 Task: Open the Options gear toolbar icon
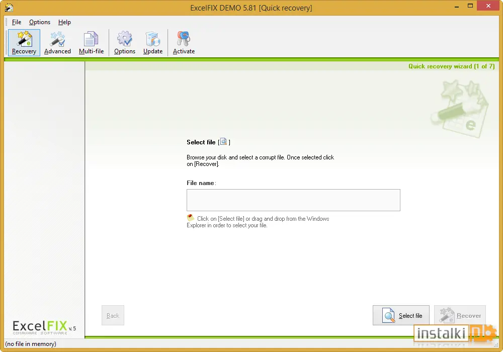124,43
